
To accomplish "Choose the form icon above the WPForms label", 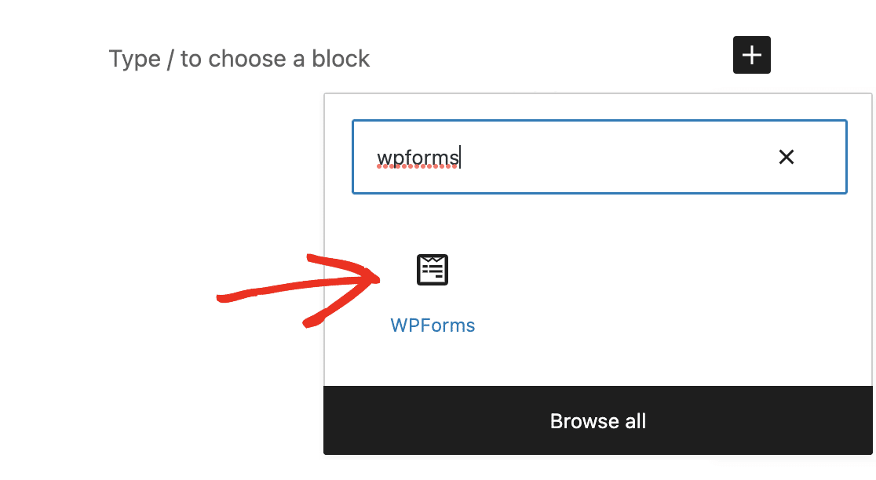I will click(433, 270).
